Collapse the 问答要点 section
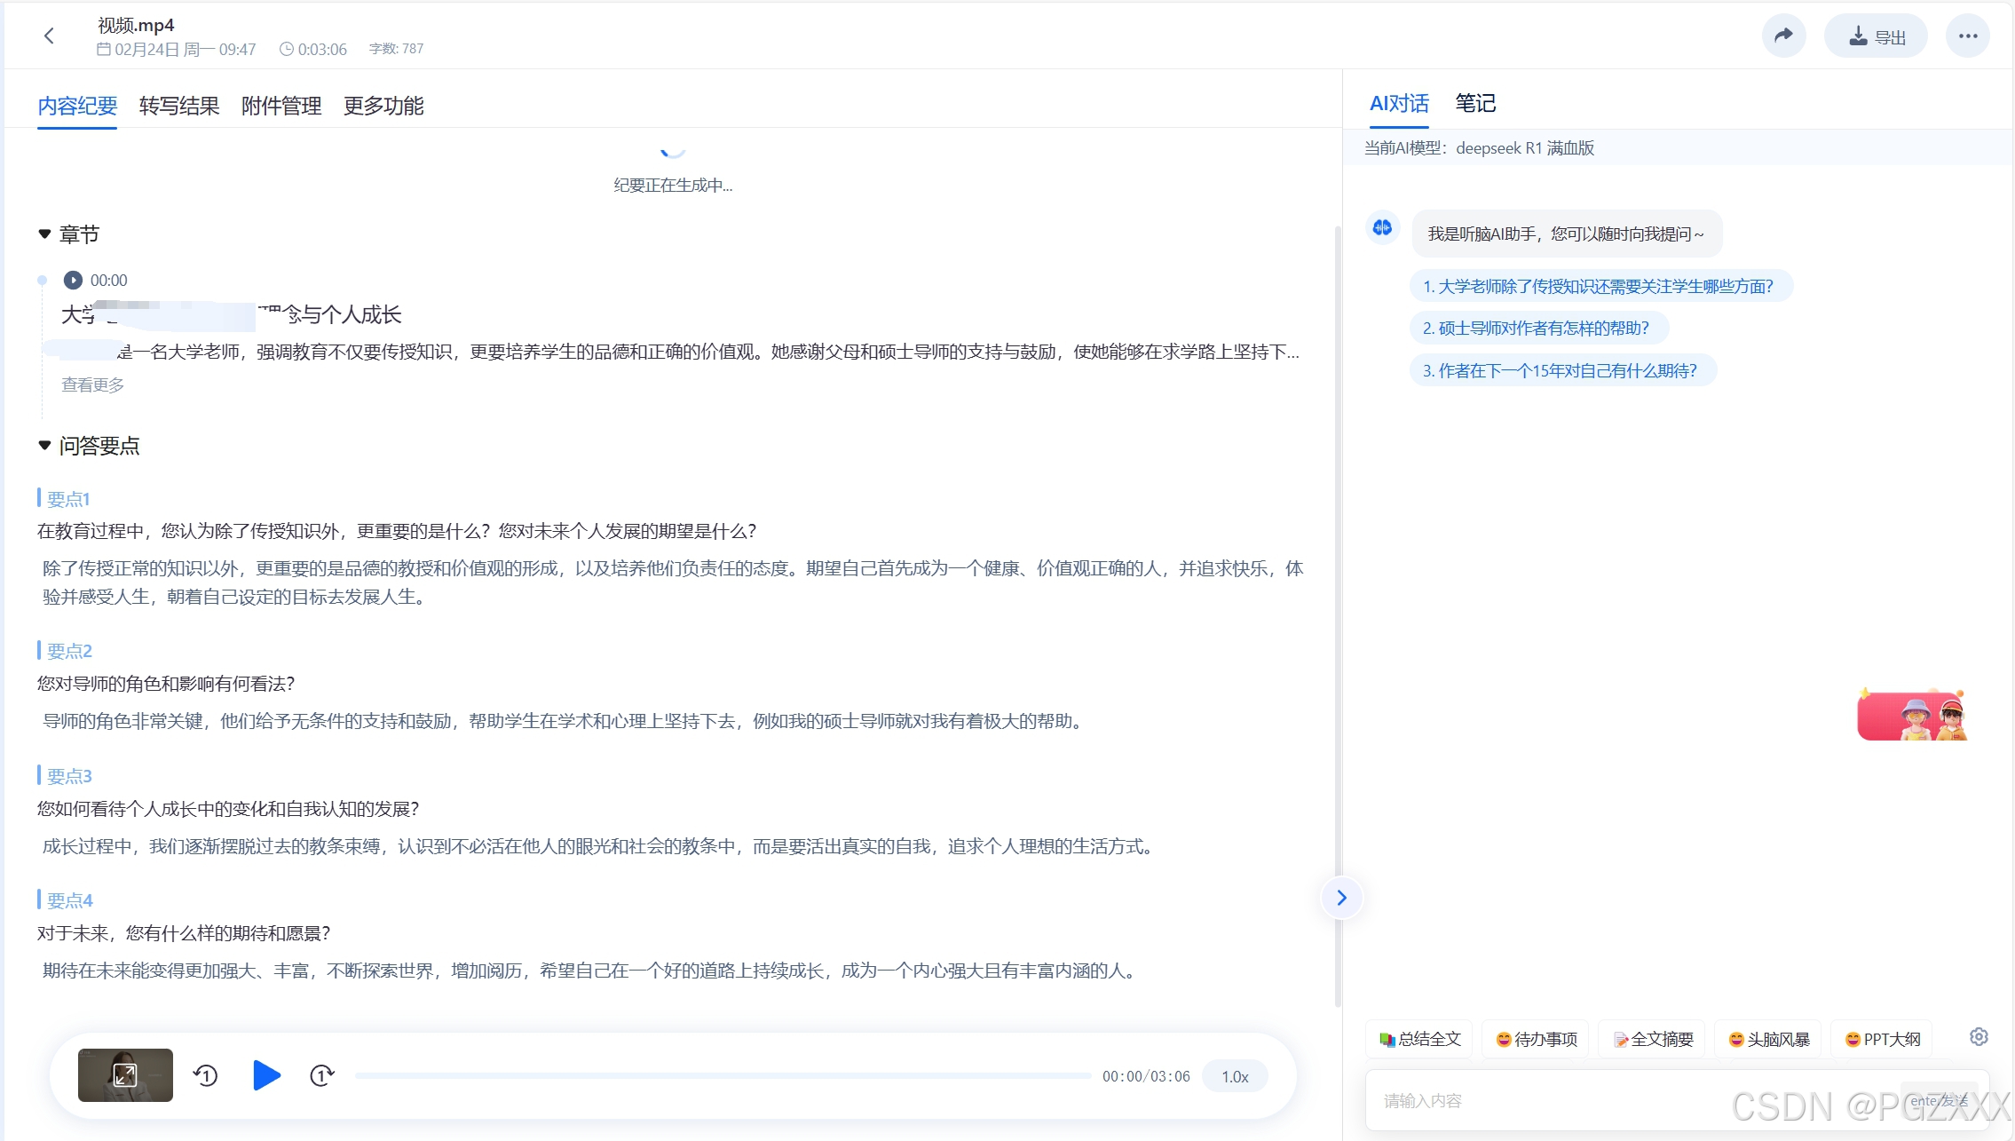This screenshot has width=2015, height=1141. (x=44, y=446)
